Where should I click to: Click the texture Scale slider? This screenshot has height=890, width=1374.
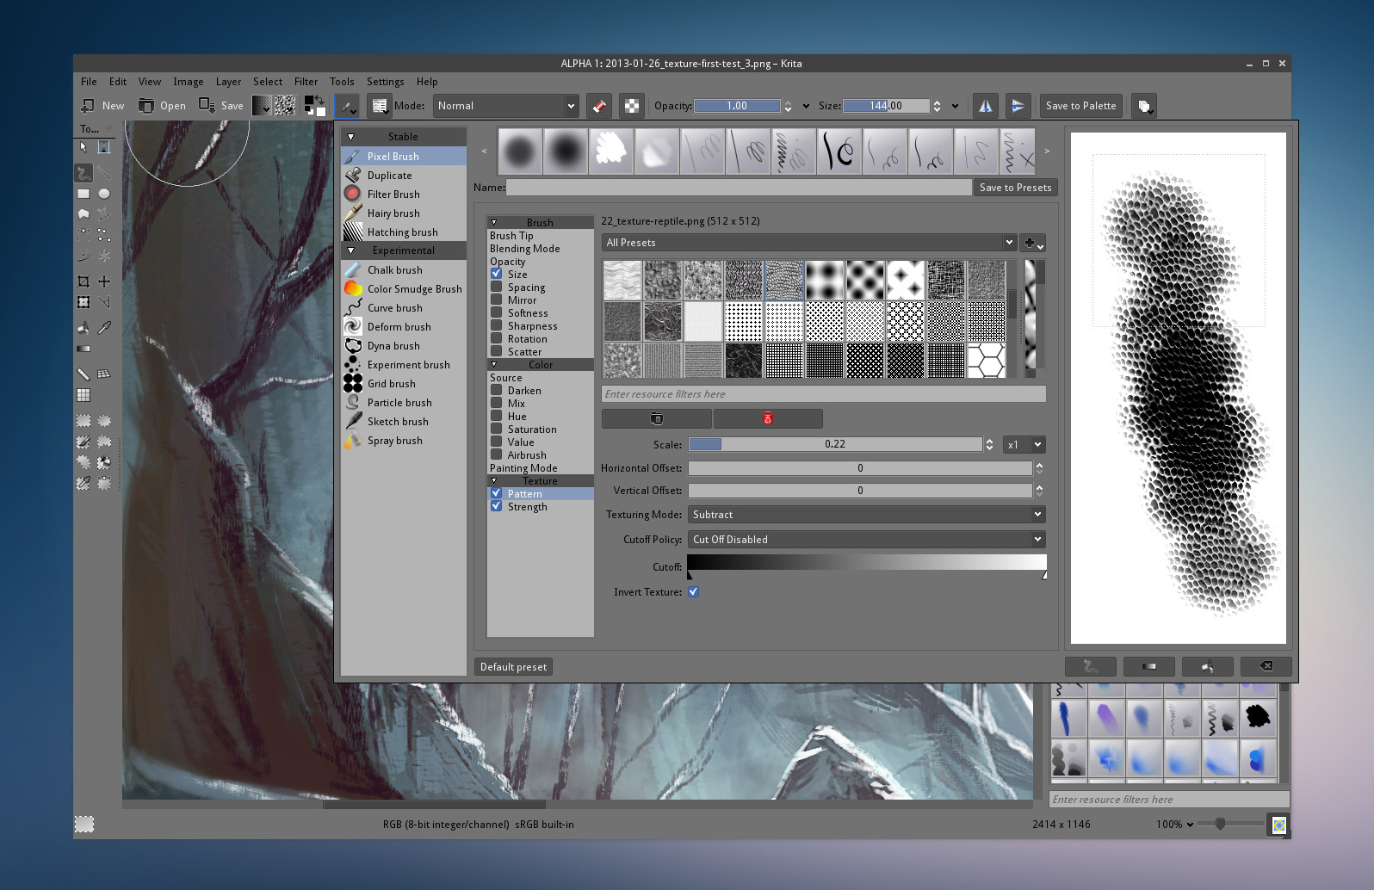pyautogui.click(x=834, y=444)
